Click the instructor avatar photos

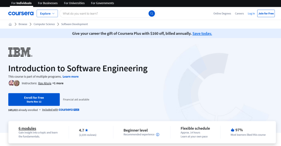tap(14, 83)
